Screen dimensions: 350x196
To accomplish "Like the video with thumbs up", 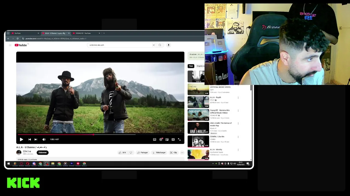I will click(x=122, y=153).
